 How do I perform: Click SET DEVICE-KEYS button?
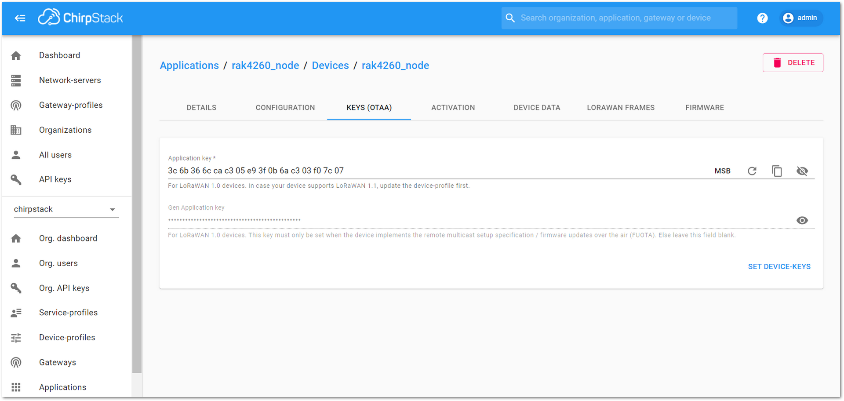point(779,267)
